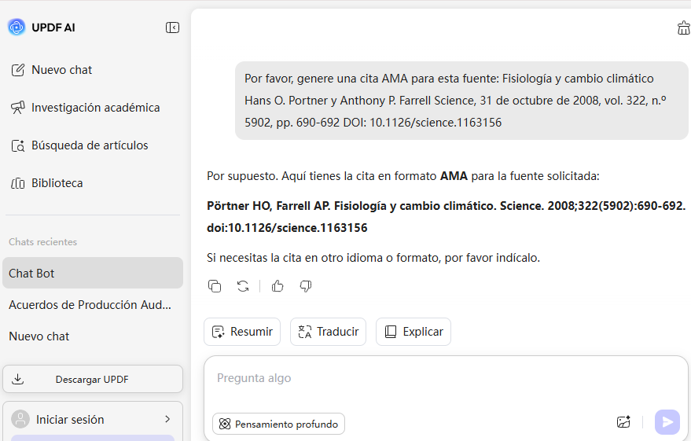Click the Descargar UPDF button
The height and width of the screenshot is (441, 691).
[93, 379]
